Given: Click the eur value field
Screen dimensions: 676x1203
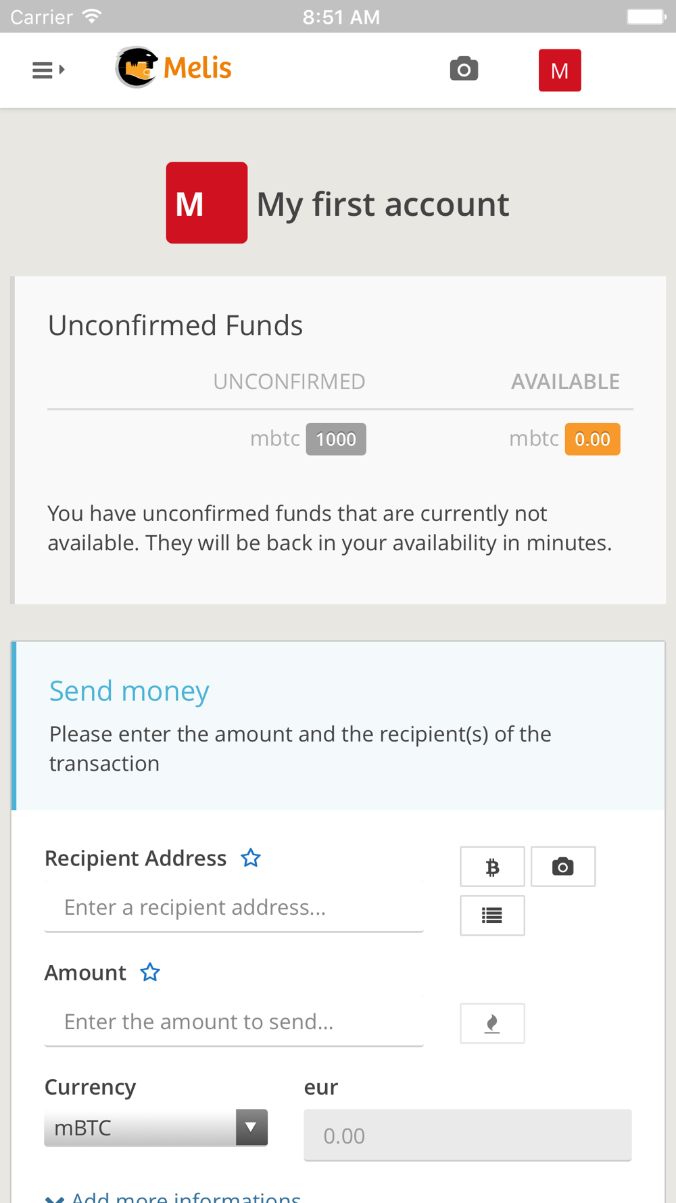Looking at the screenshot, I should point(467,1135).
